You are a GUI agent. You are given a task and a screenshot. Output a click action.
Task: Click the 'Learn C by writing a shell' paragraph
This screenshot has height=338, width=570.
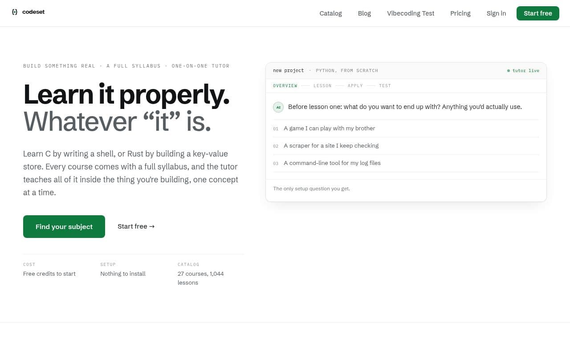[131, 173]
